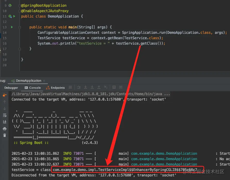Viewport: 230px width, 180px height.
Task: Clear console with the trash icon
Action: (5, 135)
